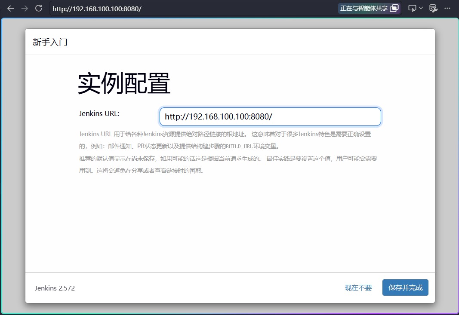459x315 pixels.
Task: Open the browser three-dot more menu
Action: coord(447,8)
